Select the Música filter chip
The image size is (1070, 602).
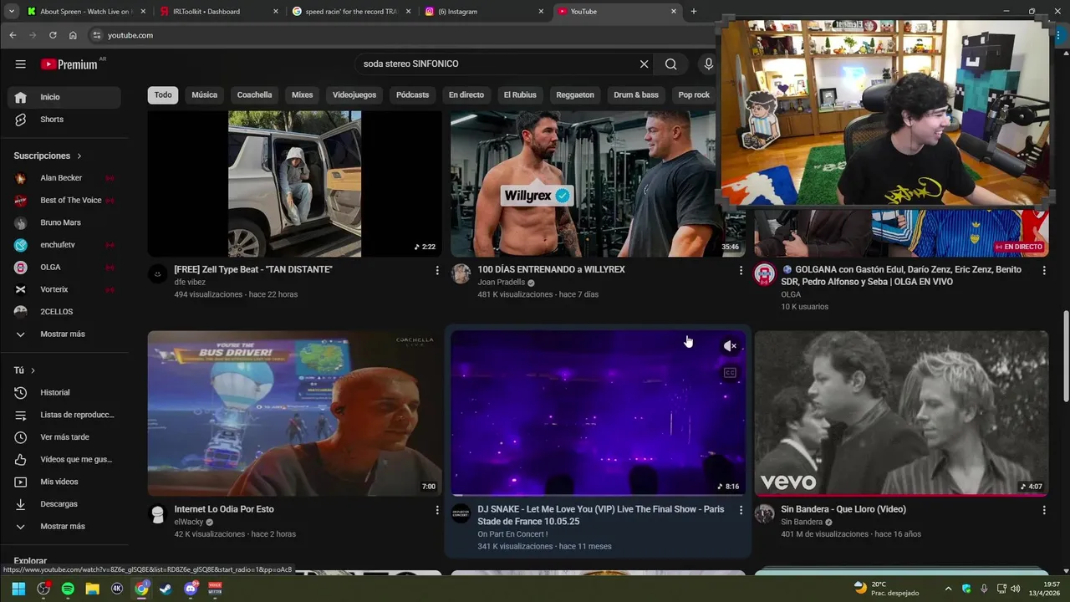coord(204,94)
